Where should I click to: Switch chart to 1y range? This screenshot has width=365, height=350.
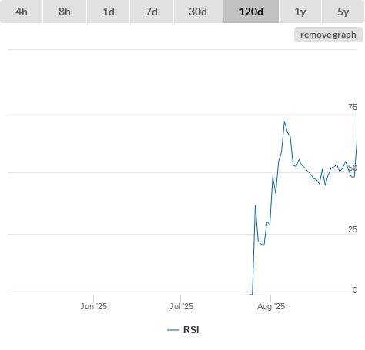[x=300, y=12]
